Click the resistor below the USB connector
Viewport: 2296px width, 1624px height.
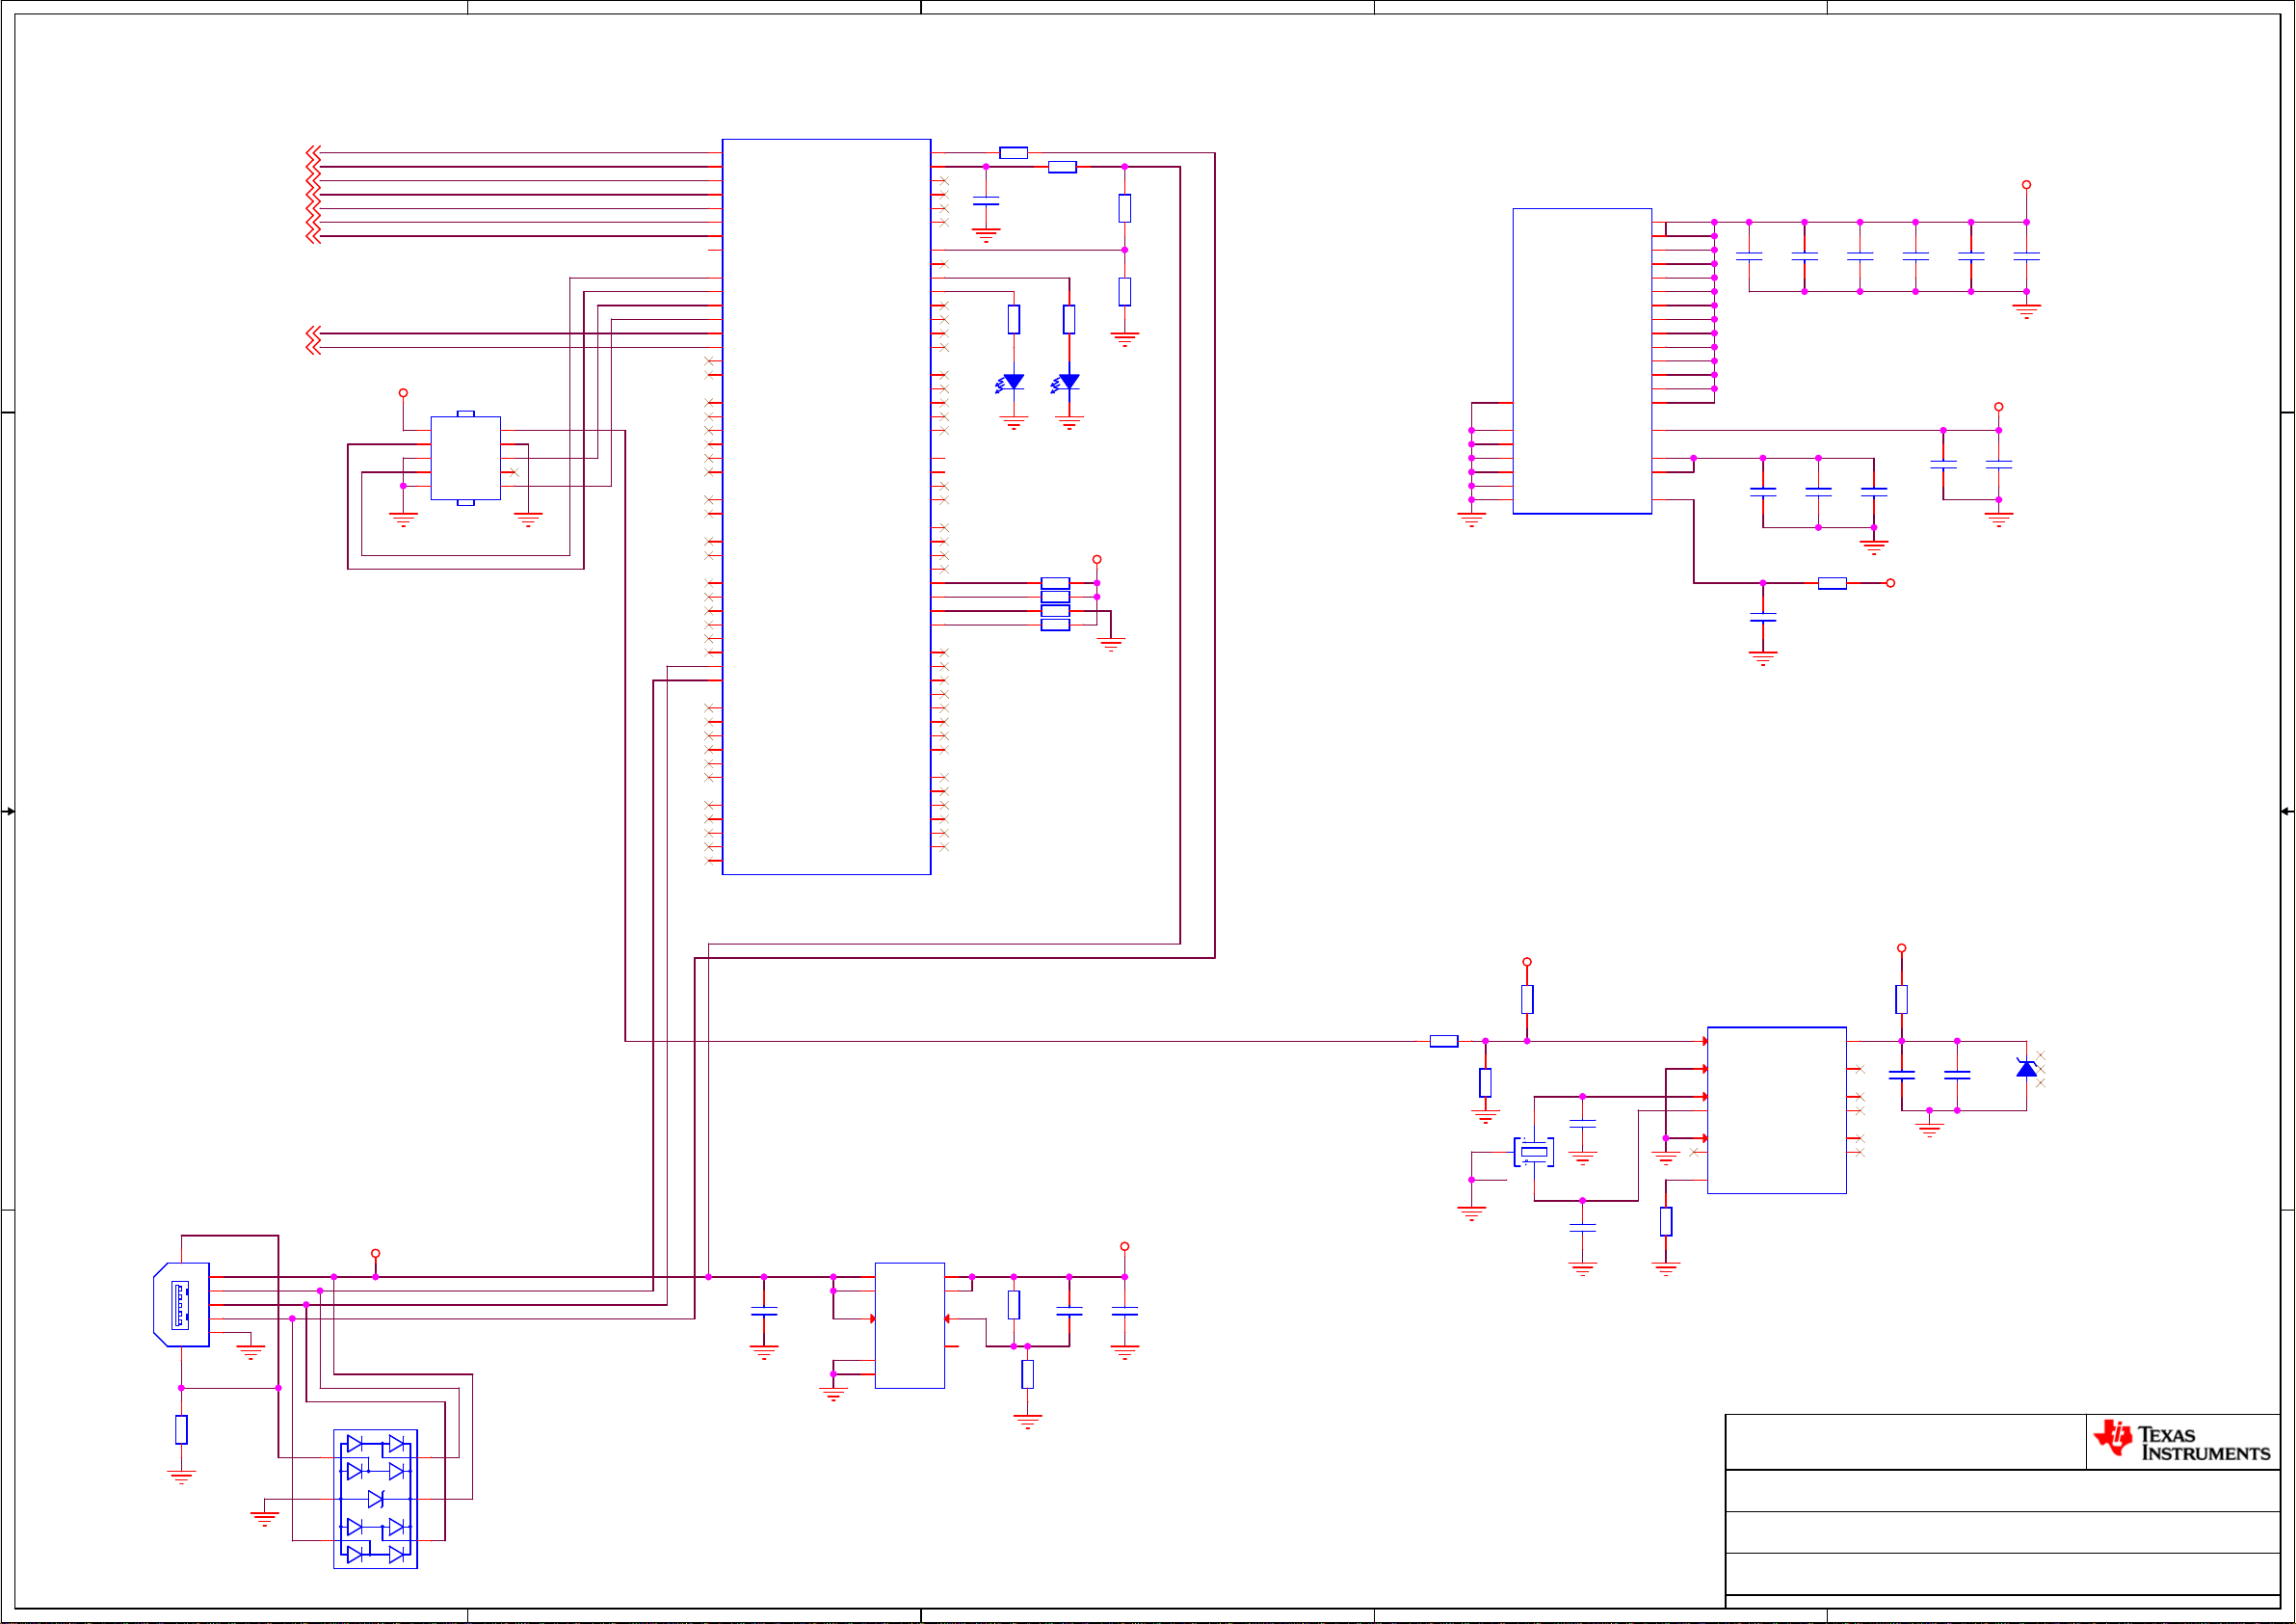pyautogui.click(x=181, y=1430)
